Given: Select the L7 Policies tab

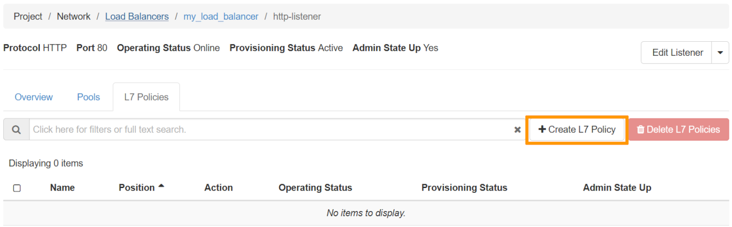Looking at the screenshot, I should (146, 97).
